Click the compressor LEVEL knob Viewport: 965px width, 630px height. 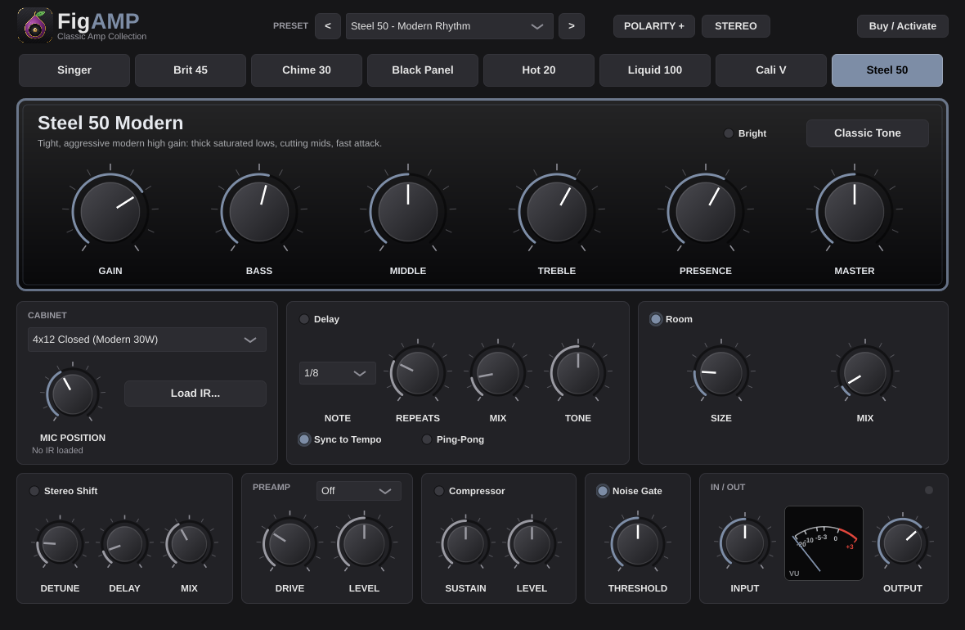click(532, 544)
